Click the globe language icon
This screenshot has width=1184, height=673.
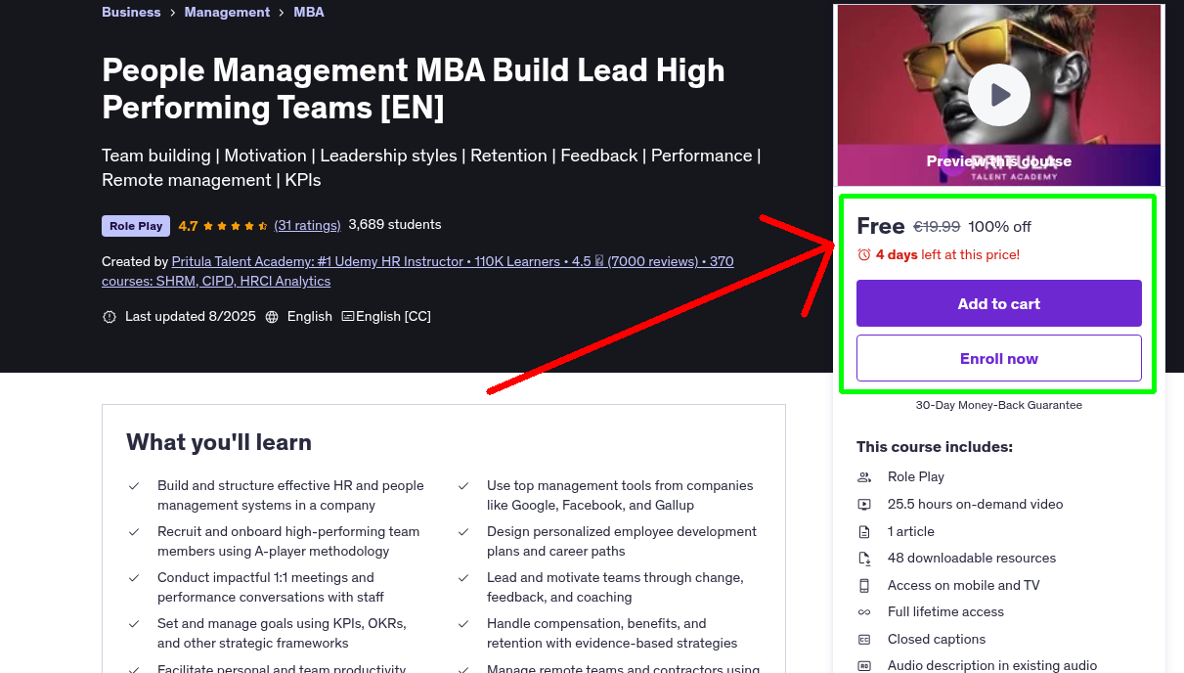[272, 317]
